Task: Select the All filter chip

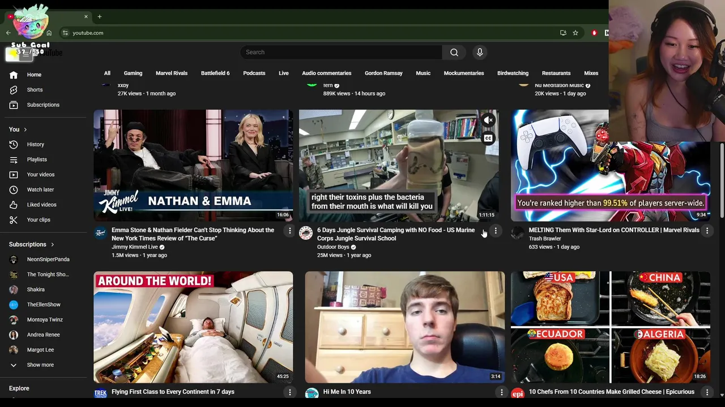Action: (x=107, y=73)
